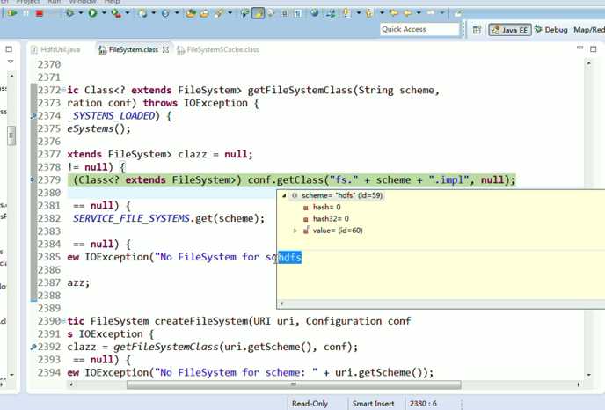Maximize the left side view panel

coord(9,49)
